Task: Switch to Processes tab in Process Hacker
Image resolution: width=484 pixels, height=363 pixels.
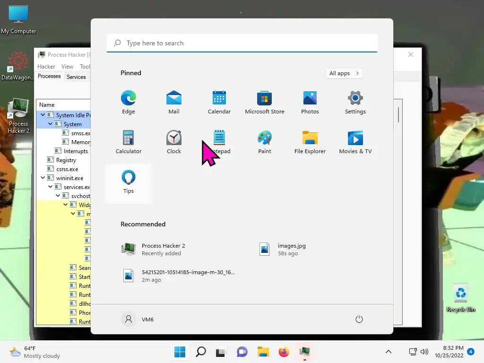Action: [x=49, y=76]
